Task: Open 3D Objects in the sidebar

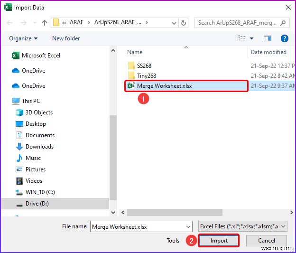Action: (x=34, y=112)
